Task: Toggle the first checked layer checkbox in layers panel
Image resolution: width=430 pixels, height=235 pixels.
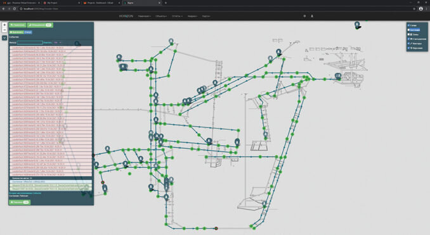Action: point(408,25)
